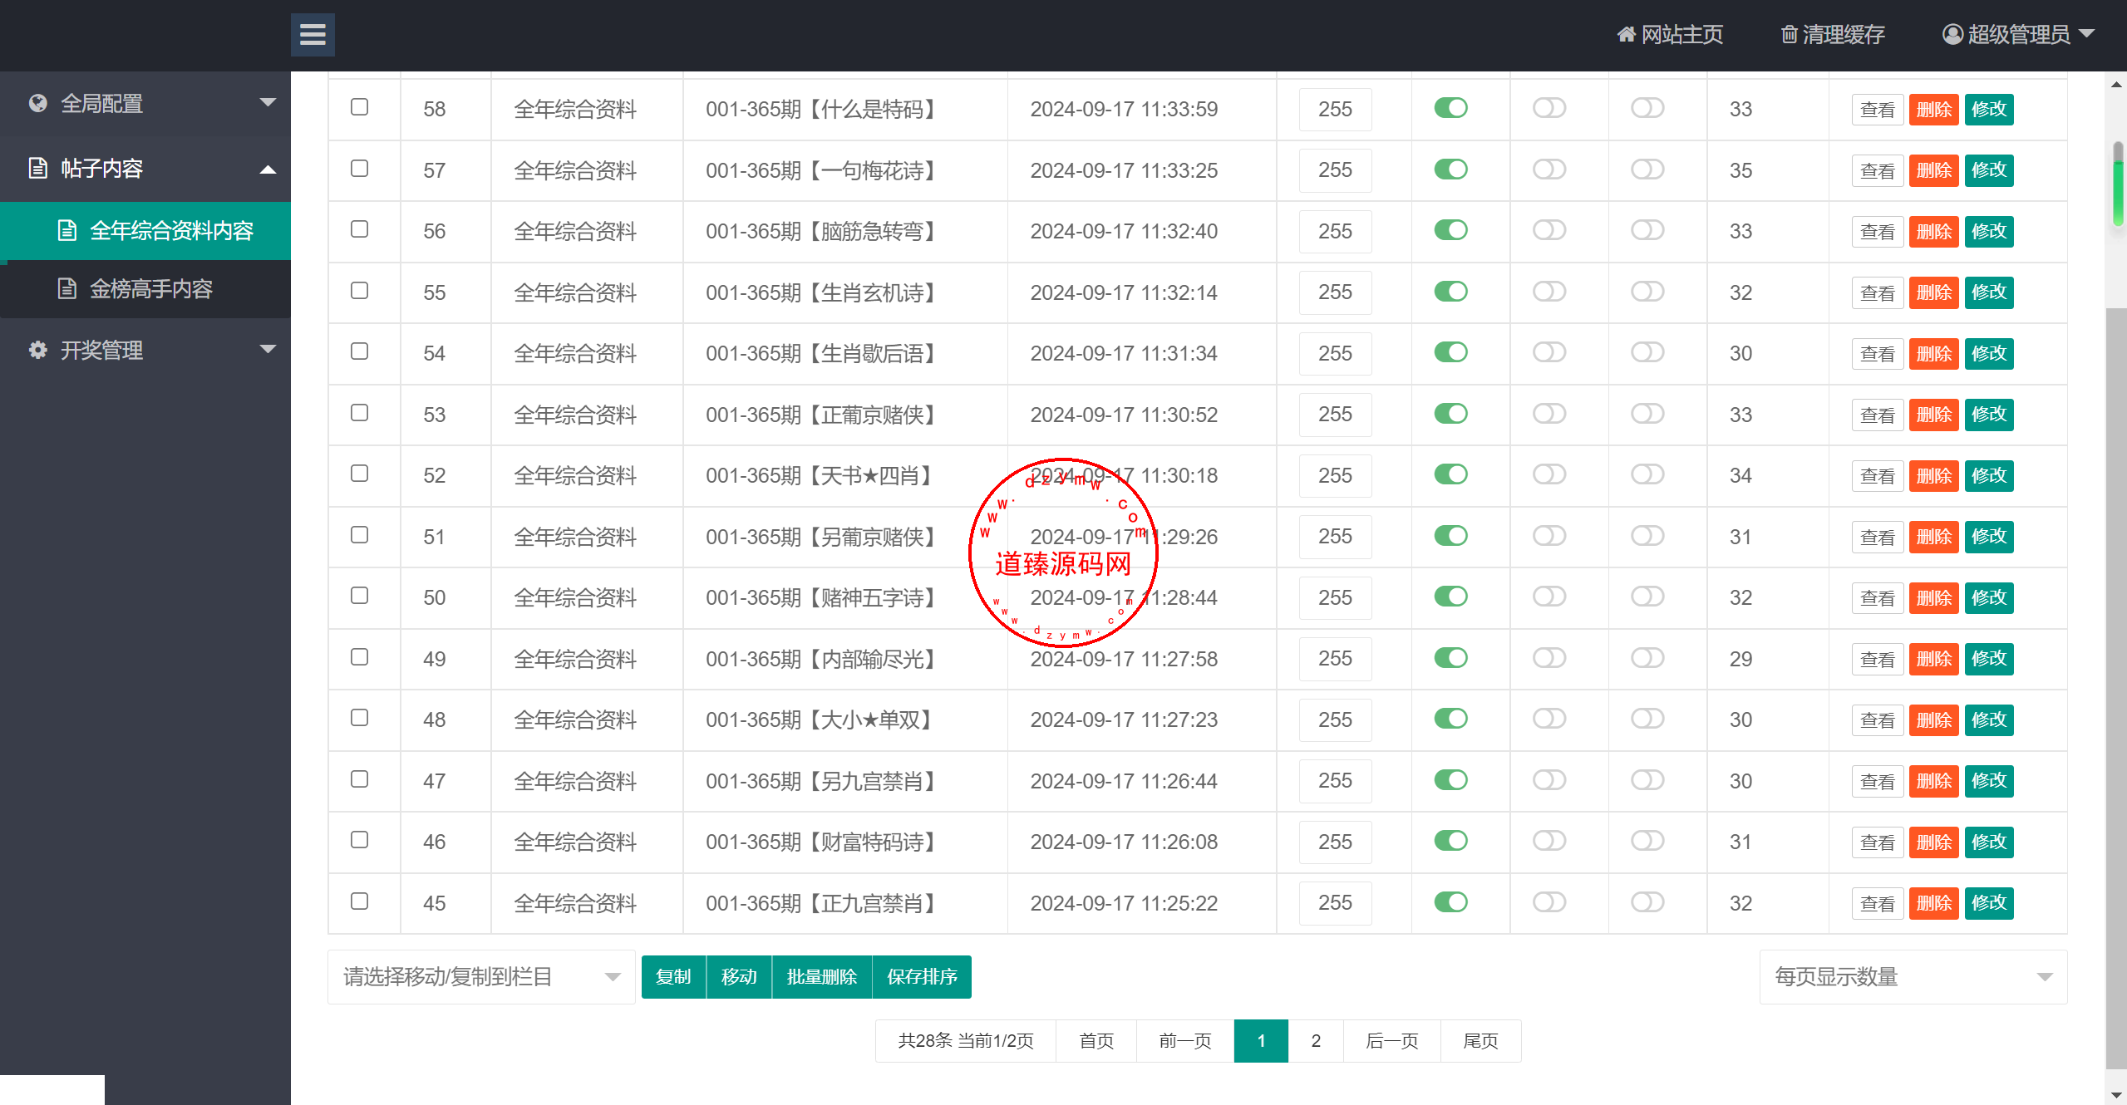This screenshot has height=1105, width=2127.
Task: Click the 保存排序 button
Action: (x=922, y=977)
